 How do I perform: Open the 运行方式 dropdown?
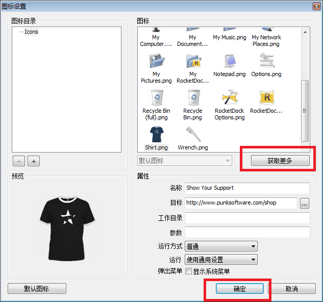click(x=221, y=246)
